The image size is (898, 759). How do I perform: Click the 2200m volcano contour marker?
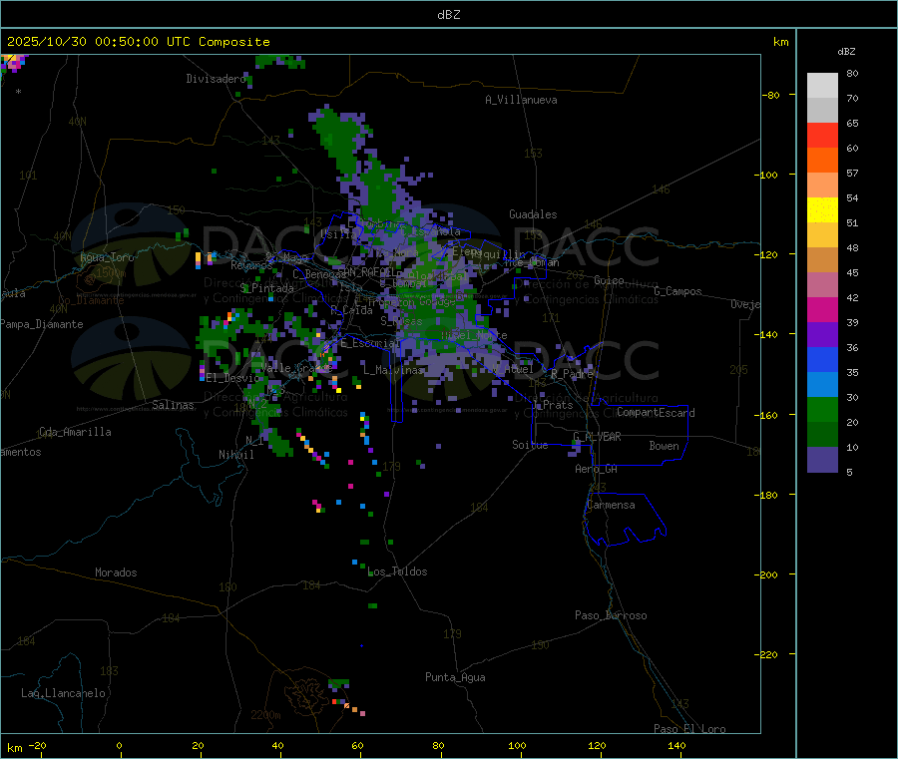point(265,715)
